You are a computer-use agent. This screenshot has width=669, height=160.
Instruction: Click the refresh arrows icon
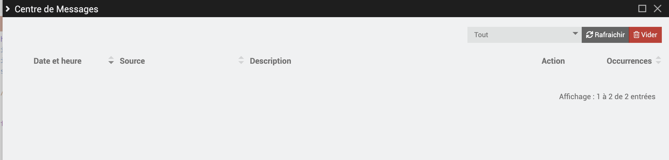(x=589, y=35)
